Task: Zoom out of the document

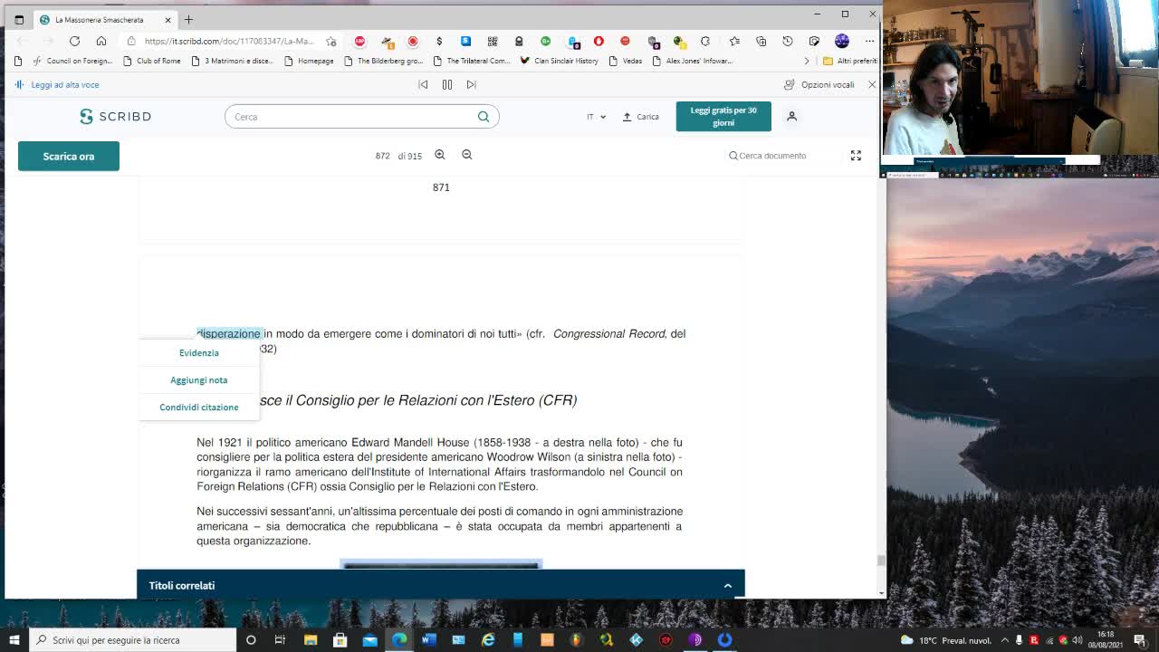Action: click(x=467, y=155)
